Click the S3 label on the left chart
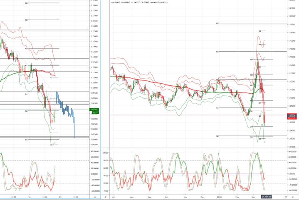The image size is (299, 200). (26, 140)
